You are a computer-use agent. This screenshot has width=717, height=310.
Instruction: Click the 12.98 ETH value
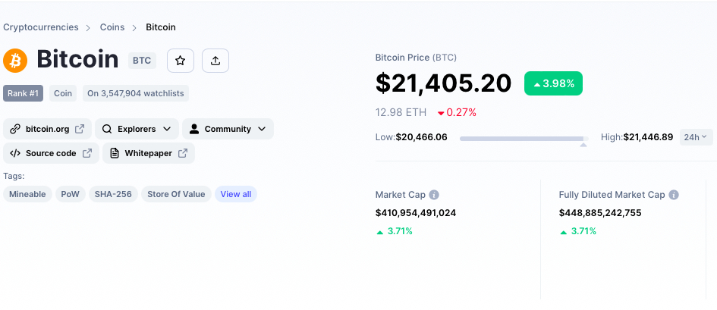pyautogui.click(x=401, y=112)
